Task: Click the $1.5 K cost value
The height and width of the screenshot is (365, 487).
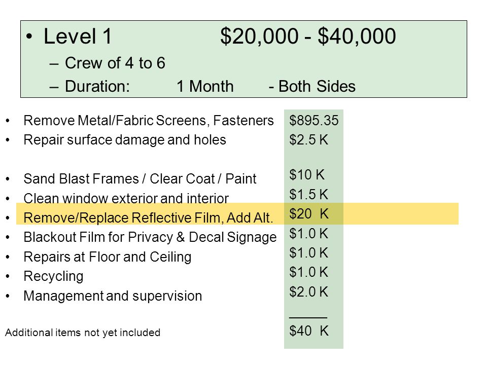Action: pyautogui.click(x=309, y=195)
